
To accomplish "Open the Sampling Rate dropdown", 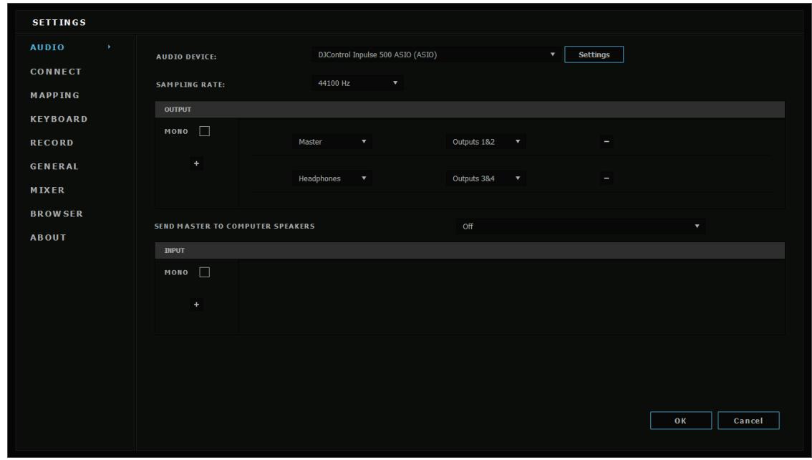I will [357, 83].
